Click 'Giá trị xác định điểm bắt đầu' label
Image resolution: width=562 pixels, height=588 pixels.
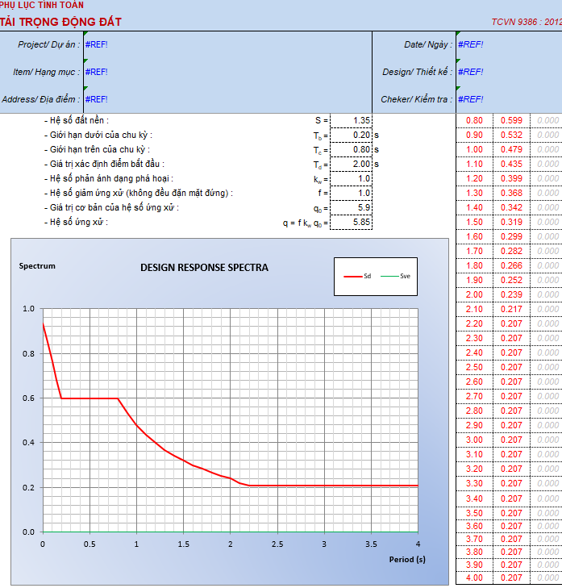(104, 165)
